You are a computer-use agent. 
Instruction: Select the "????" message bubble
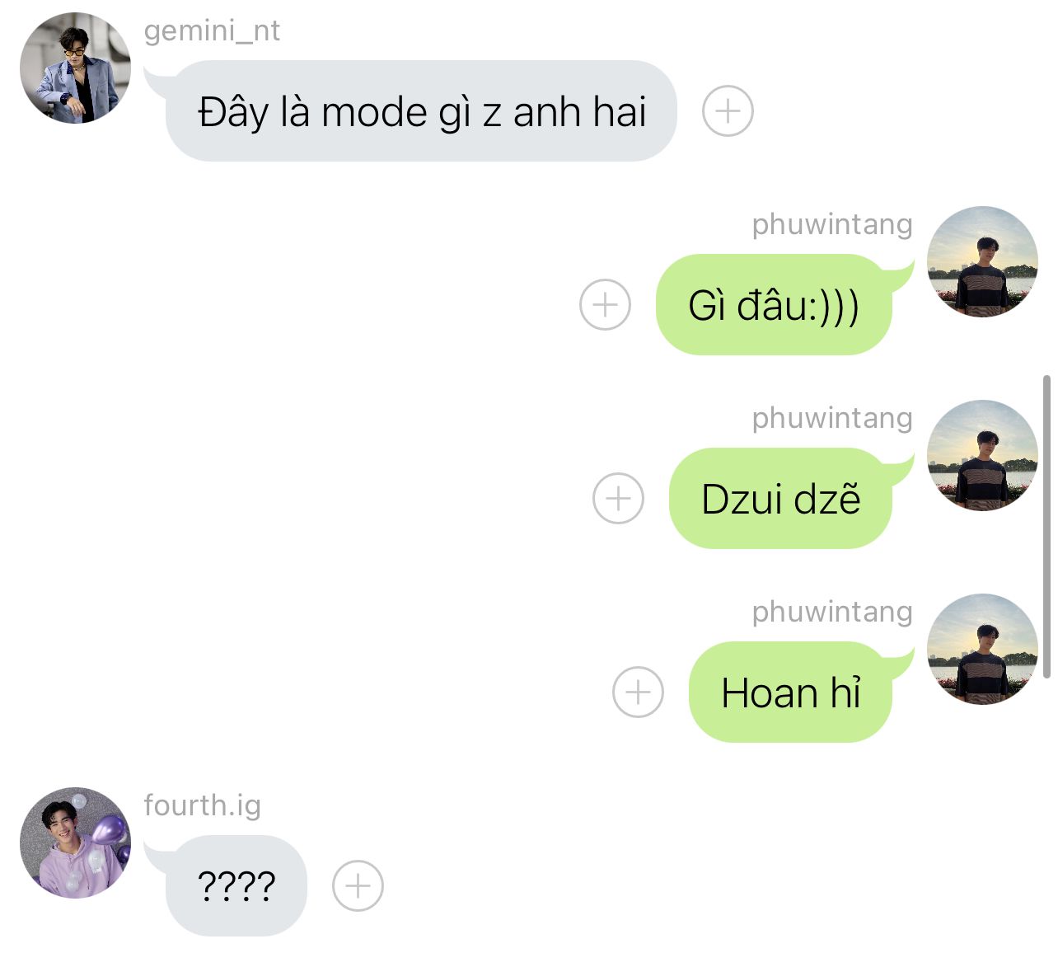coord(236,886)
